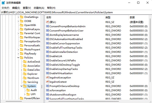Viewport: 152px width, 103px height.
Task: Click the folder icon beside Audit key
Action: coord(28,90)
